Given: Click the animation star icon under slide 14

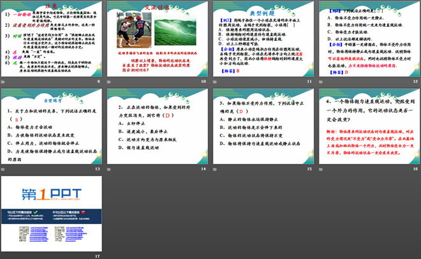Looking at the screenshot, I should tap(108, 169).
